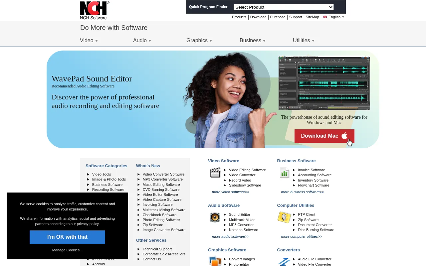Click the graphics software icon
Image resolution: width=426 pixels, height=266 pixels.
tap(215, 261)
